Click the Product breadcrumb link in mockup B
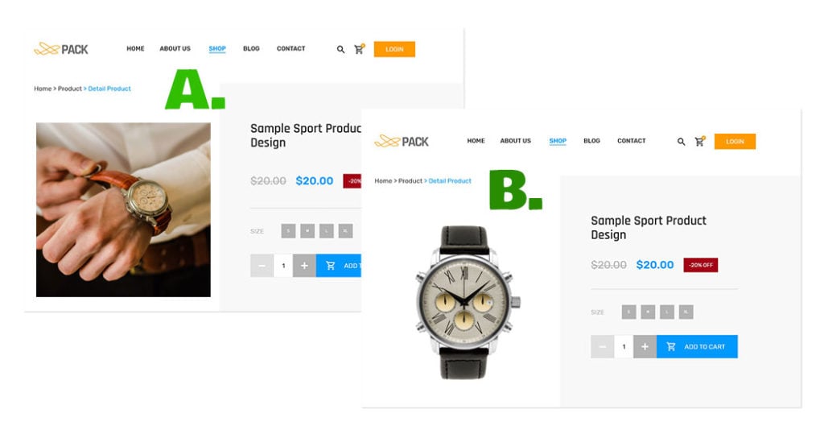Image resolution: width=824 pixels, height=430 pixels. pyautogui.click(x=410, y=181)
